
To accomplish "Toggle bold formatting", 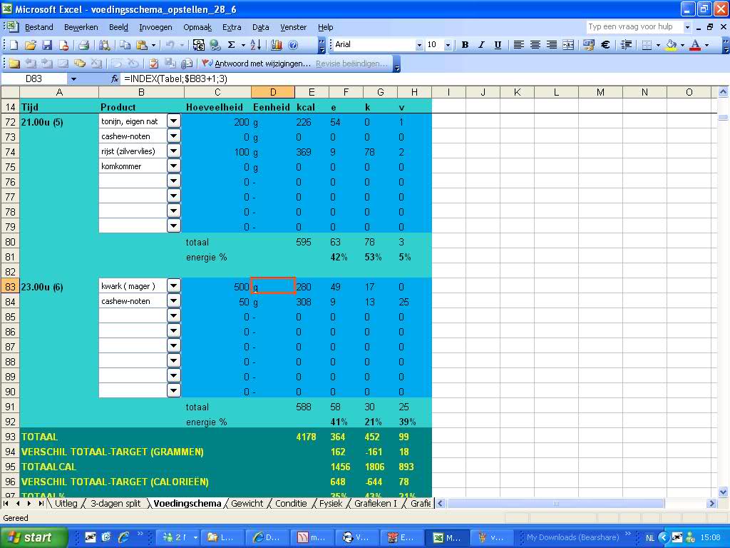I will pos(465,45).
